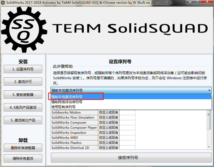Select the SolidWorks MBD row
Screen dimensions: 214x167
click(93, 138)
